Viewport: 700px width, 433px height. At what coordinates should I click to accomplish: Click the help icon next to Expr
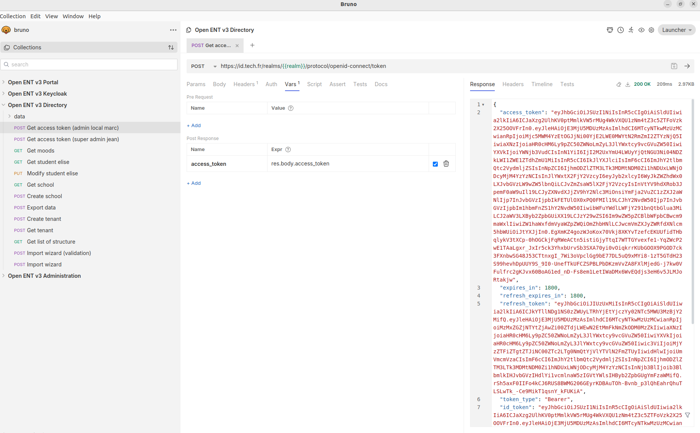[288, 150]
